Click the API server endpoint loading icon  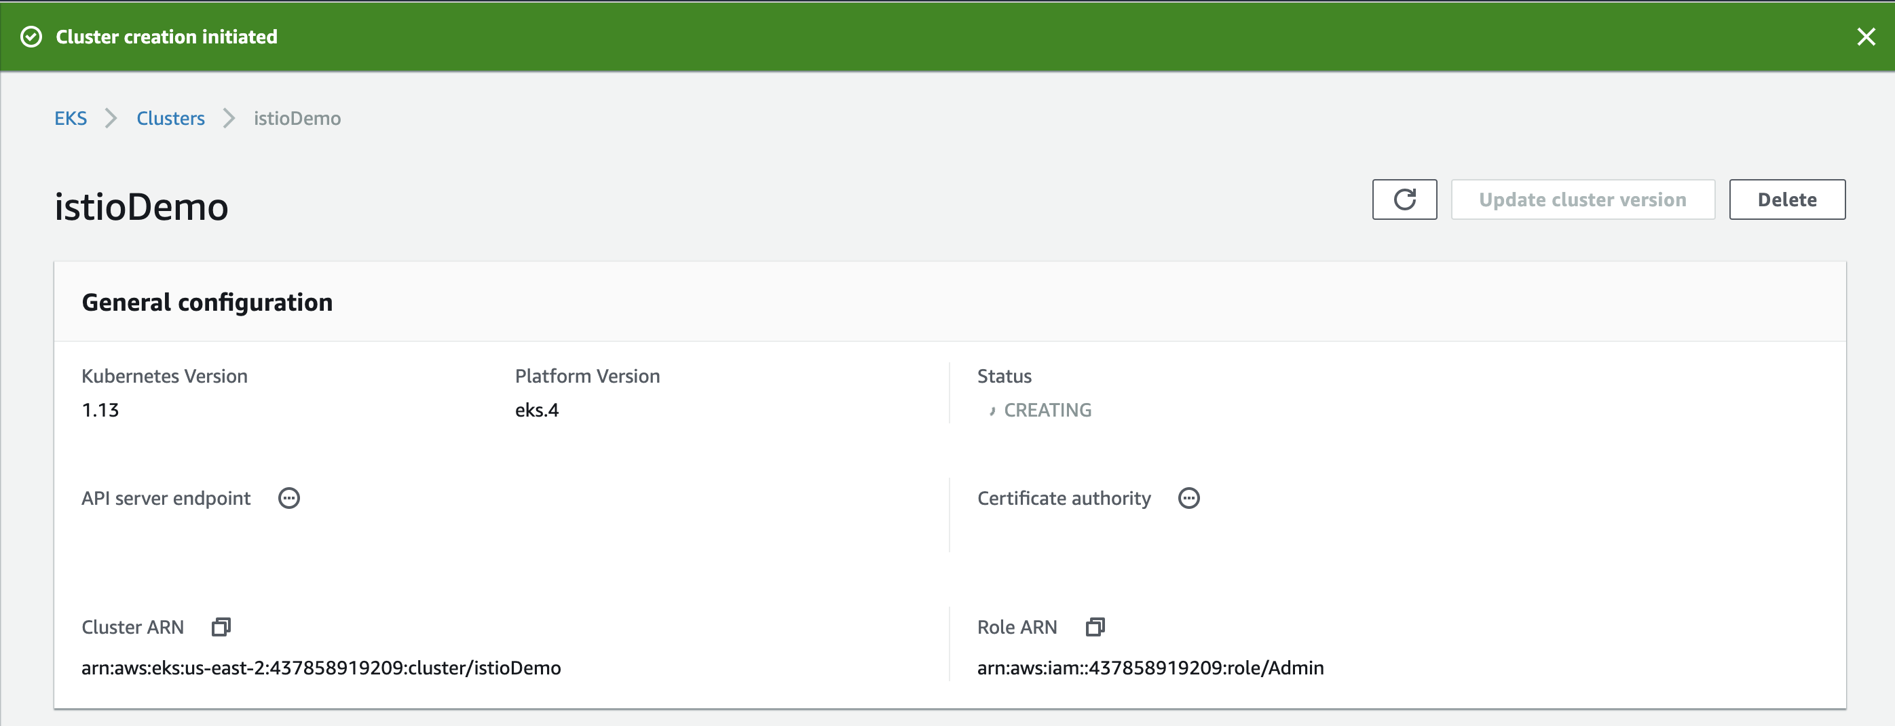(x=289, y=498)
